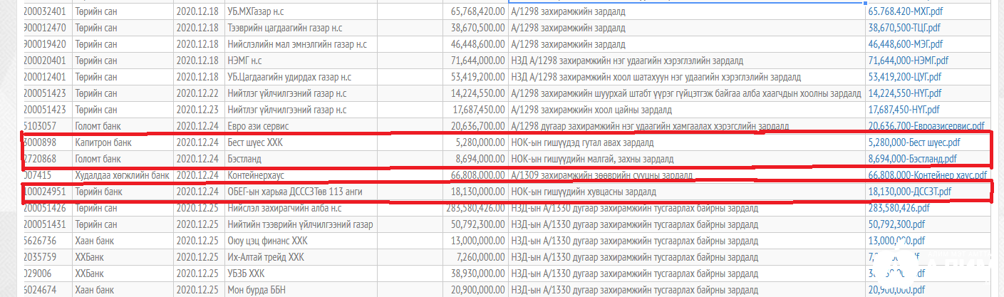Open the 5,280,000-Бест шуес.pdf link

[x=914, y=142]
